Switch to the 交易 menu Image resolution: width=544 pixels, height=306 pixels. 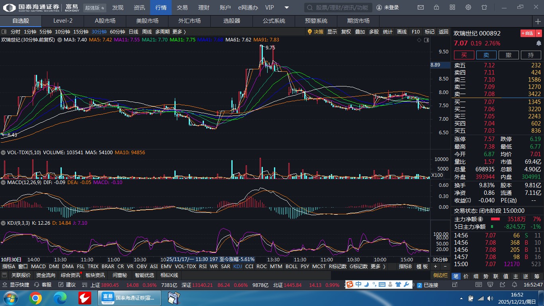click(x=182, y=8)
